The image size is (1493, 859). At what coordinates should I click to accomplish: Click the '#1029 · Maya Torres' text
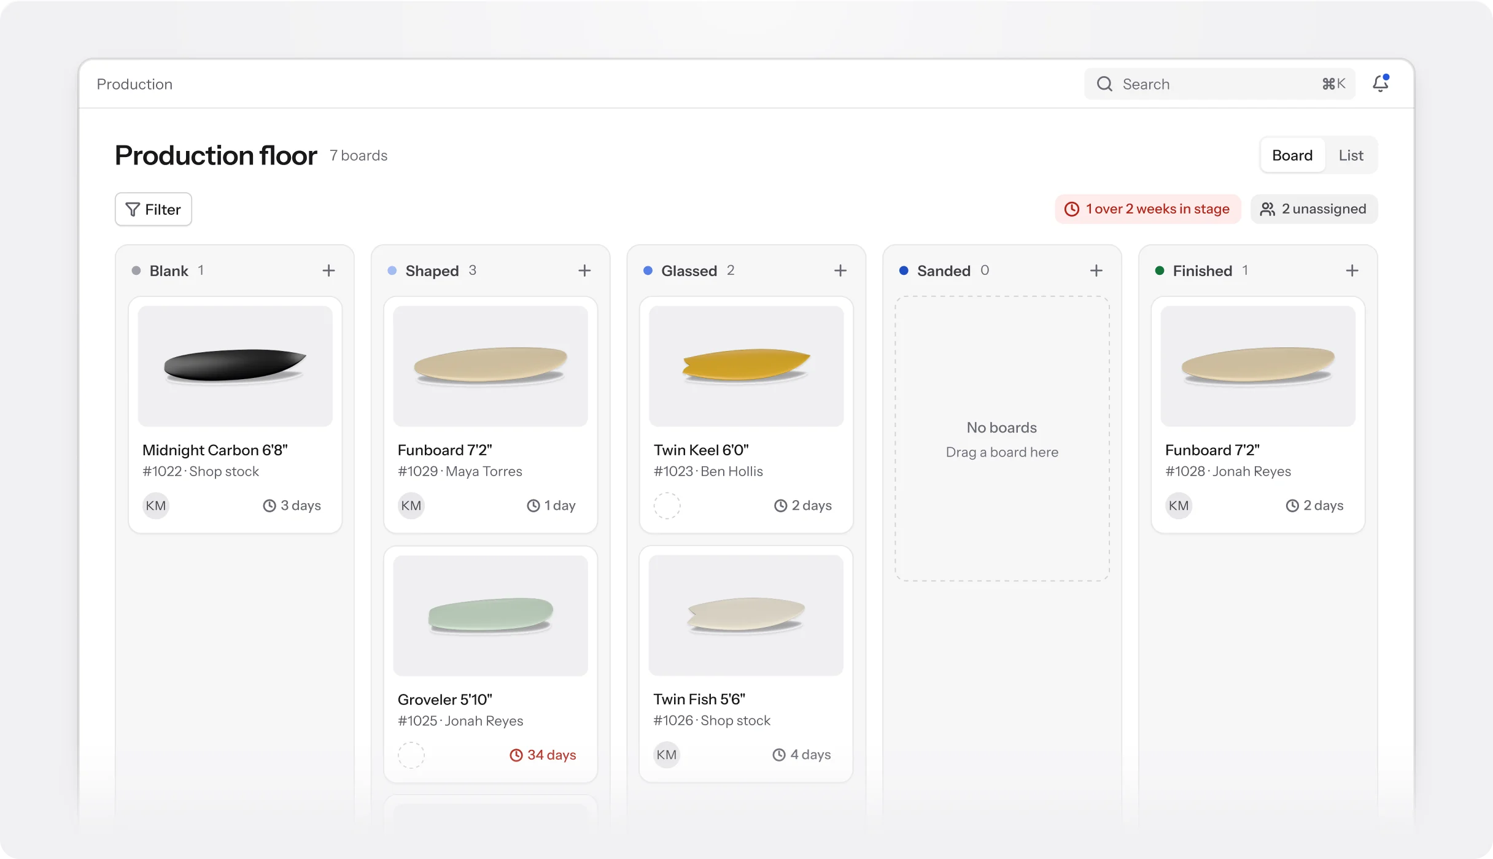pos(460,471)
